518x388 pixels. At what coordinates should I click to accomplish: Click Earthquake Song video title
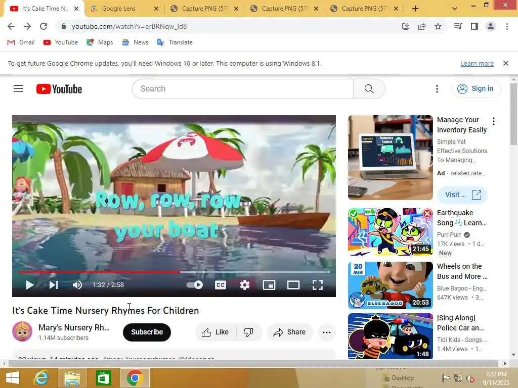[461, 218]
